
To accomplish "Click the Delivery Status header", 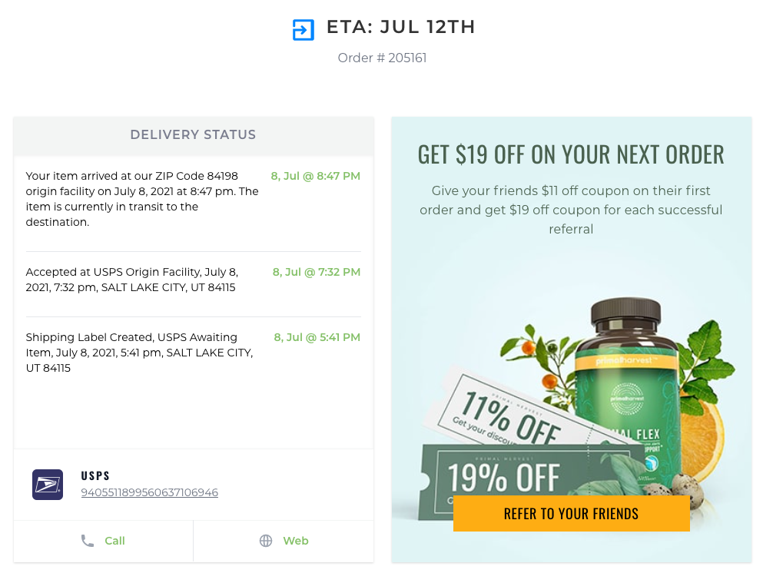I will (193, 135).
